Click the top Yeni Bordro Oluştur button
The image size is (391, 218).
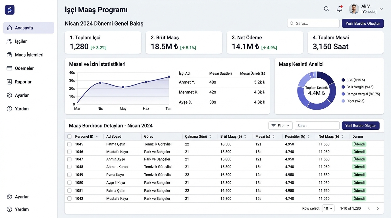[363, 23]
